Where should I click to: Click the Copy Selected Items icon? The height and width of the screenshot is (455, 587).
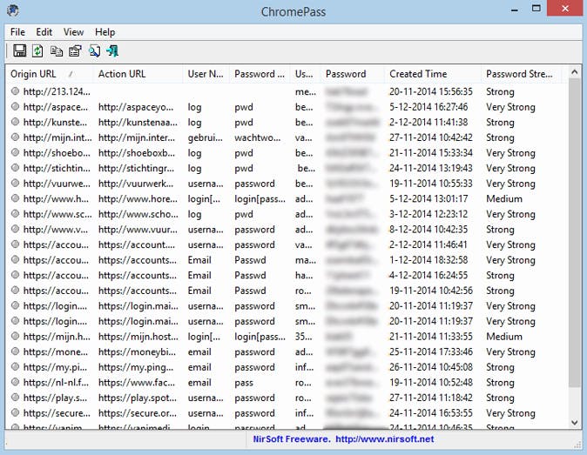pos(56,50)
